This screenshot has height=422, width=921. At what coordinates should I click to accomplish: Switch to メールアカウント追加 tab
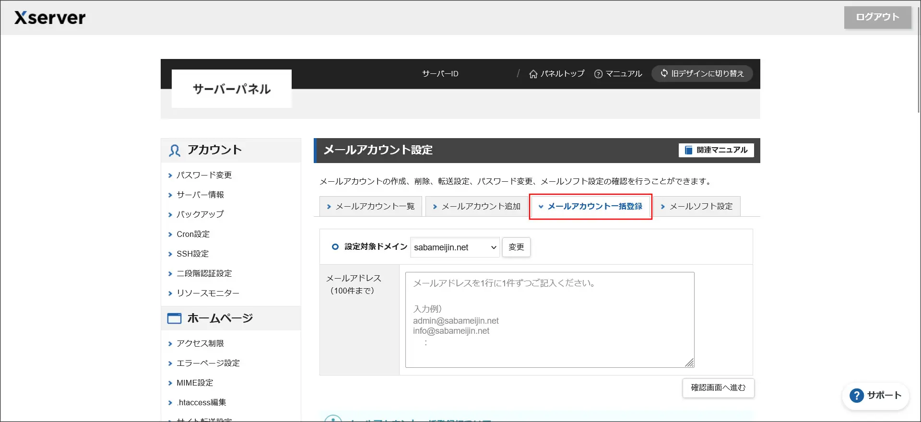pos(476,206)
